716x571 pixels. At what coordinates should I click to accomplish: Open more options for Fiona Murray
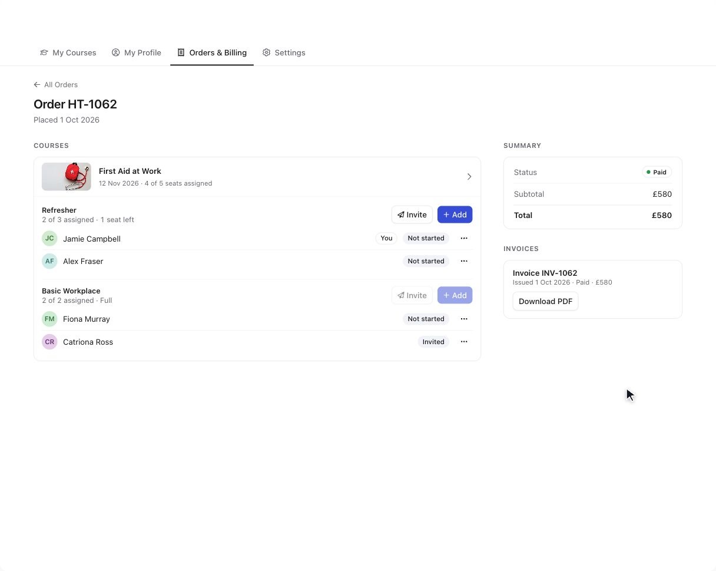(464, 319)
